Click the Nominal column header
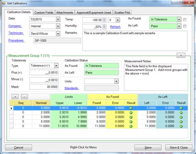The width and height of the screenshot is (196, 154). pos(41,103)
